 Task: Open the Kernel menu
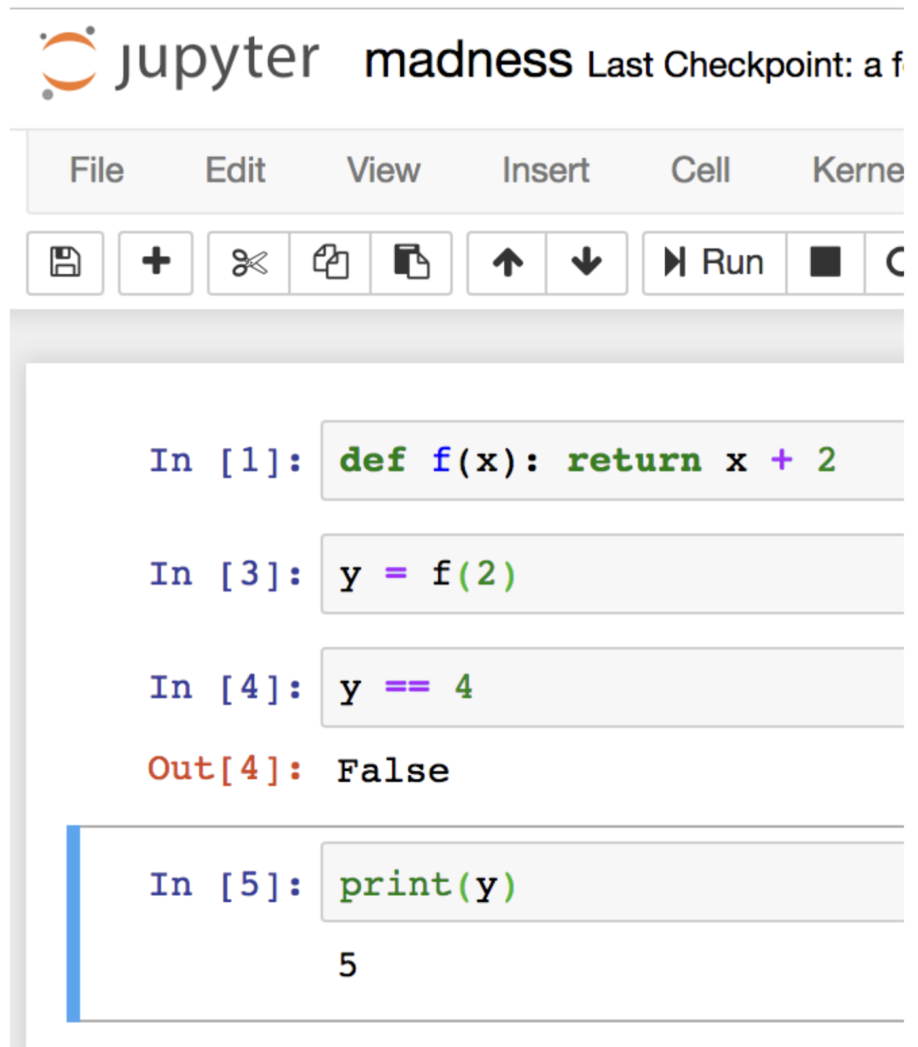point(858,171)
